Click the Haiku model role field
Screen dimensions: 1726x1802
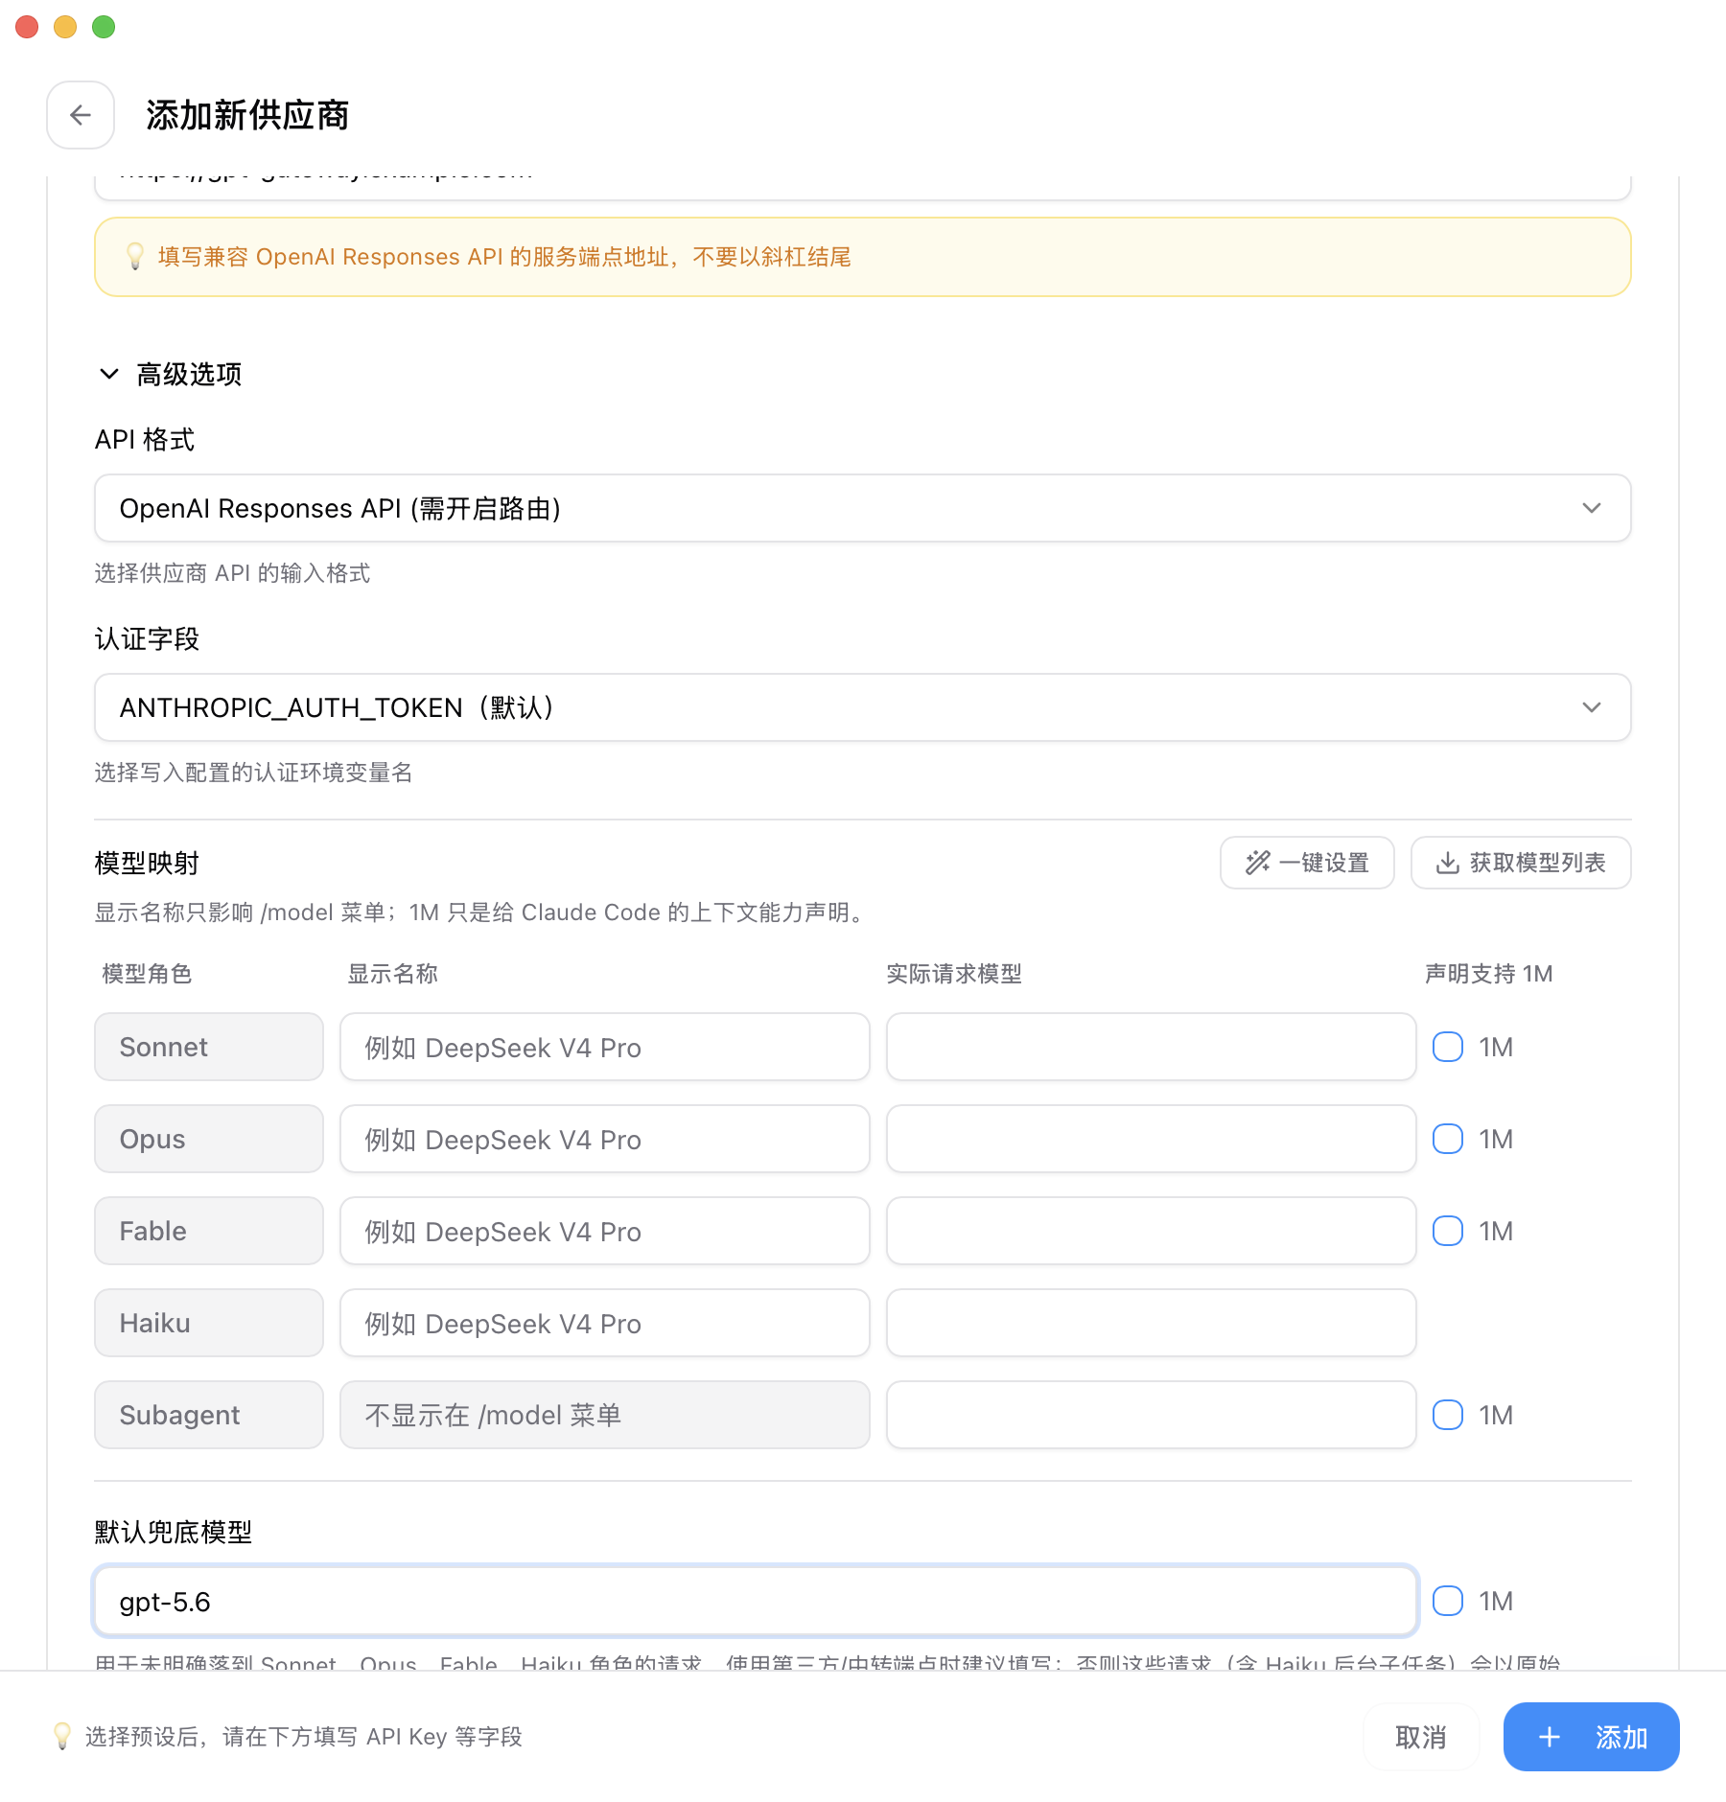point(209,1323)
